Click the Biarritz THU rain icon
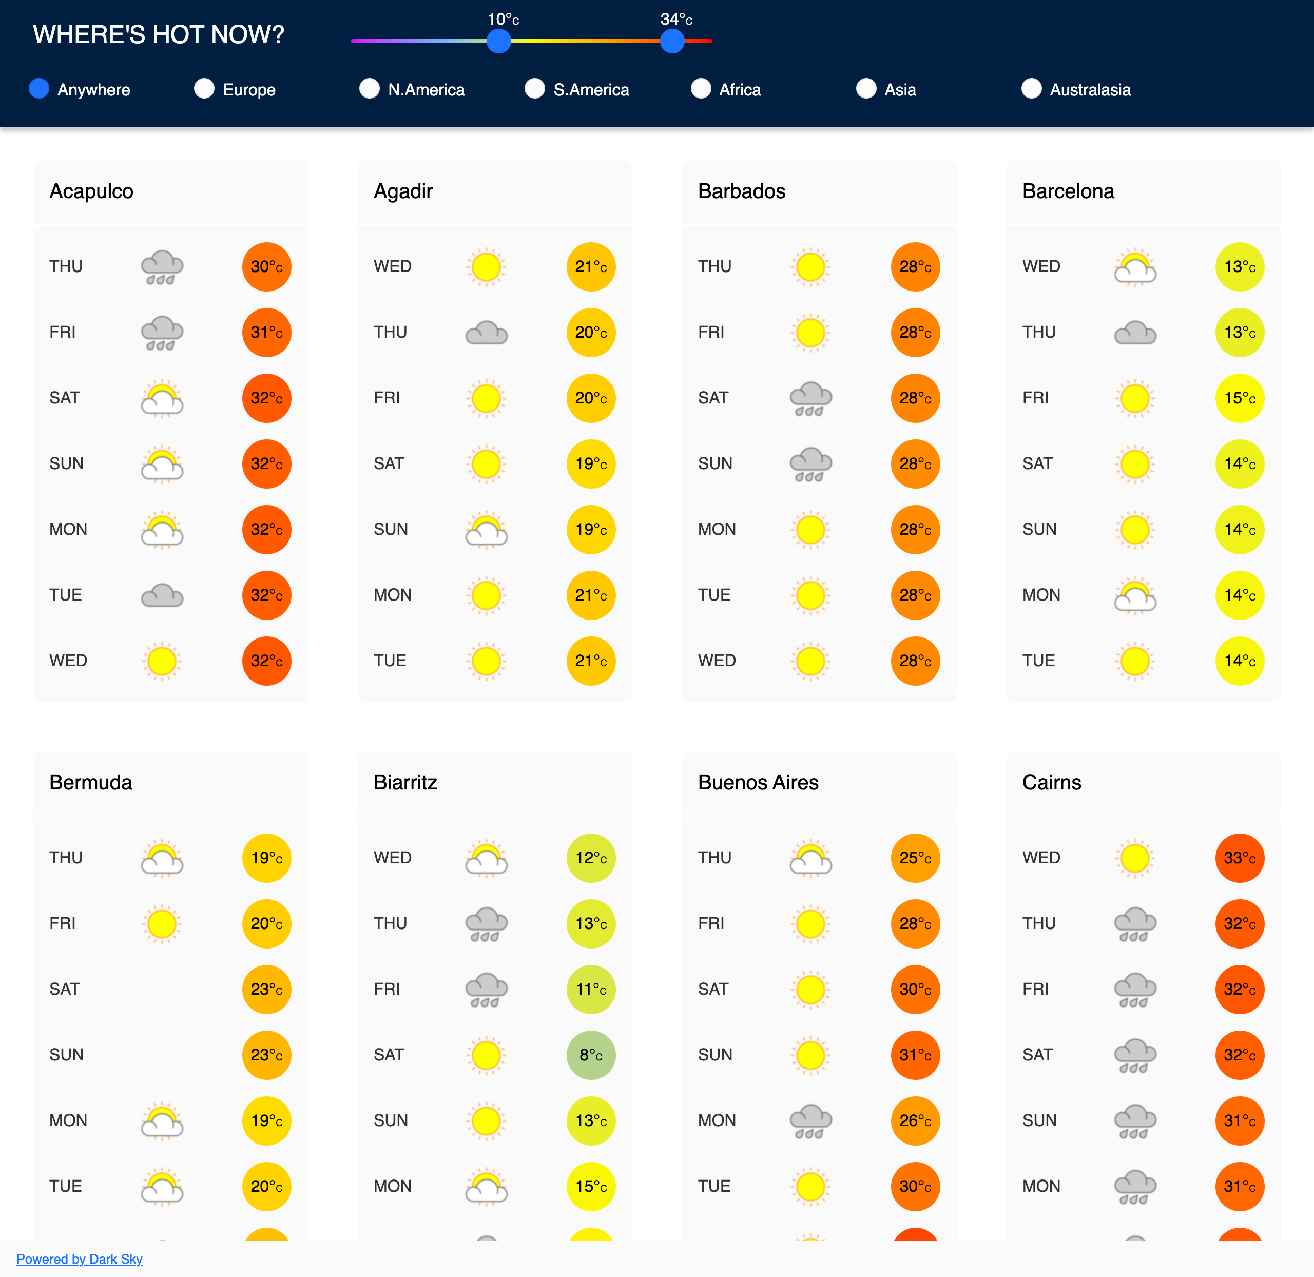This screenshot has width=1314, height=1277. click(x=486, y=923)
